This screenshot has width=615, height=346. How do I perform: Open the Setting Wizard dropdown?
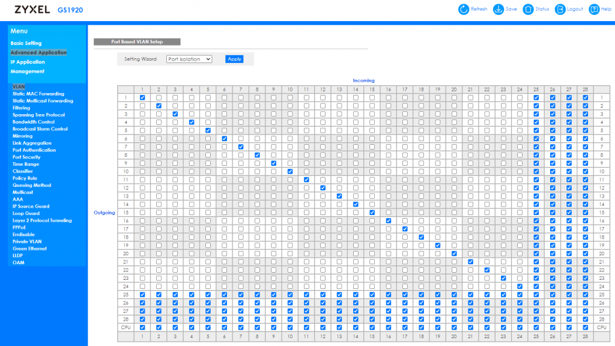189,59
